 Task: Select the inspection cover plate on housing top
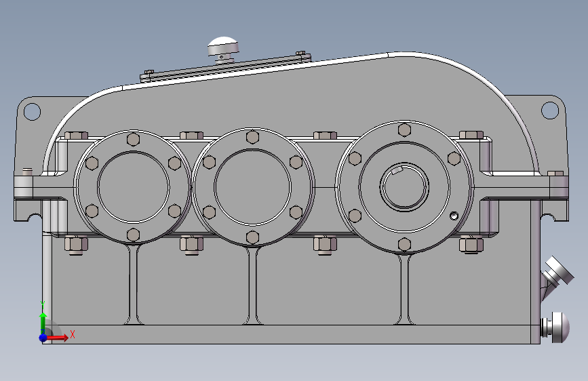click(x=226, y=68)
